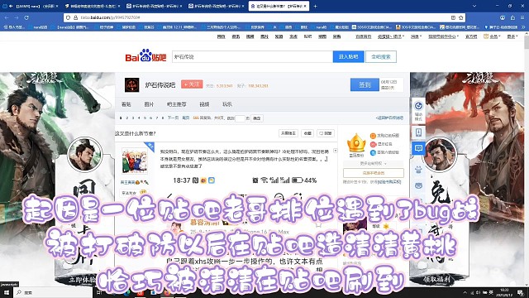This screenshot has height=298, width=529.
Task: Open the 吧主推荐 tab
Action: [x=176, y=104]
